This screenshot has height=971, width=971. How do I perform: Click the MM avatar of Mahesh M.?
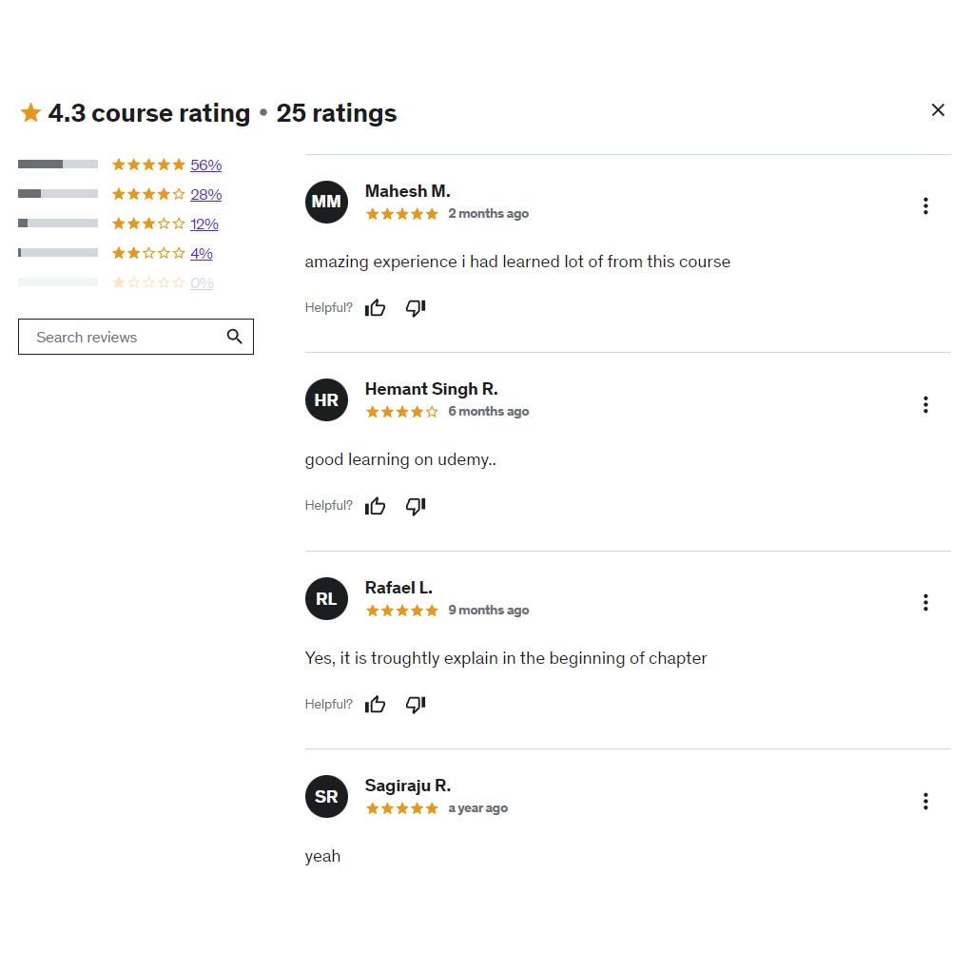click(326, 202)
